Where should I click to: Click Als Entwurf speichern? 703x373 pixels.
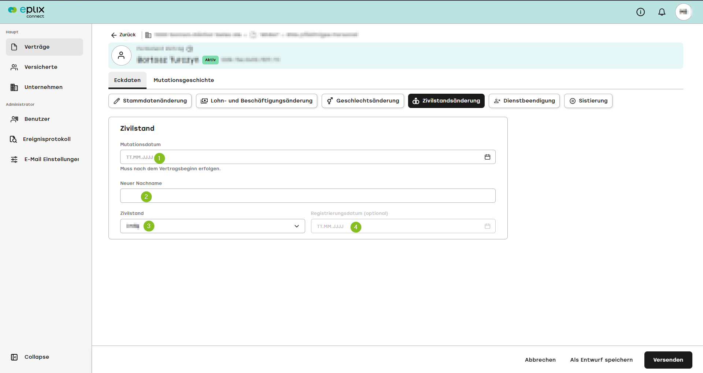coord(602,360)
